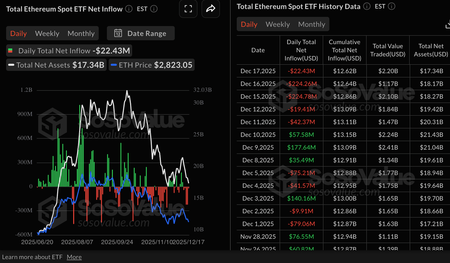Click the download icon above the table

(x=447, y=25)
